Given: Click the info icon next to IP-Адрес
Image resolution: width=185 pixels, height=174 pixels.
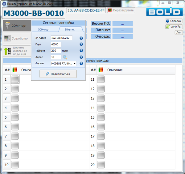Looking at the screenshot, I should tap(81, 38).
